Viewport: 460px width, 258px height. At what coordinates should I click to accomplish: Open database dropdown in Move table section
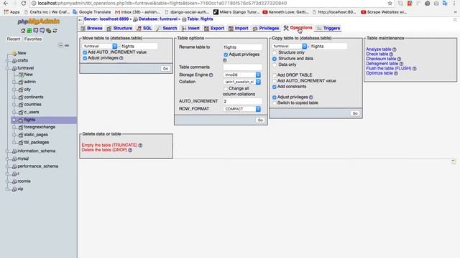click(x=100, y=46)
